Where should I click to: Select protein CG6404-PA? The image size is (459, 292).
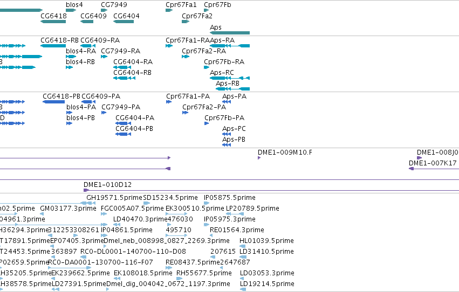click(x=135, y=118)
